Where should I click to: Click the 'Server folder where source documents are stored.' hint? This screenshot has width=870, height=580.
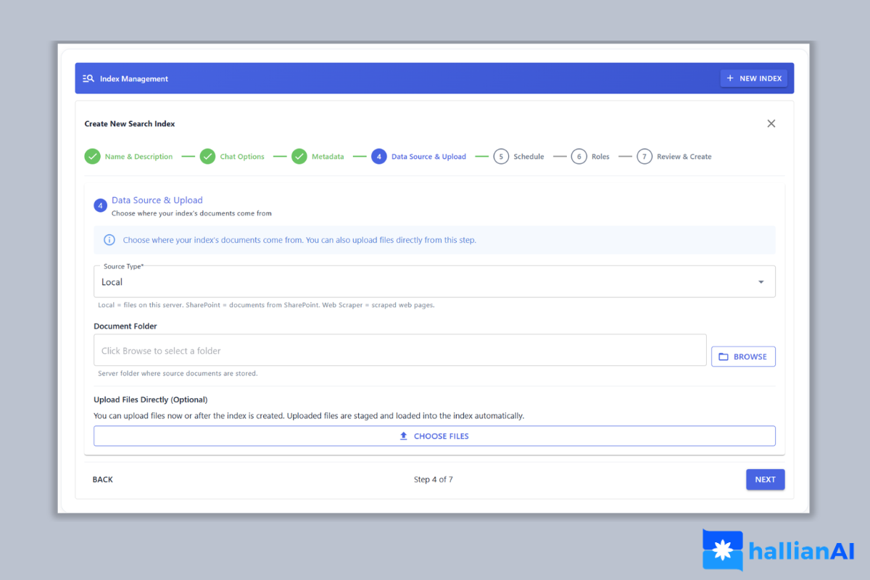pyautogui.click(x=178, y=374)
